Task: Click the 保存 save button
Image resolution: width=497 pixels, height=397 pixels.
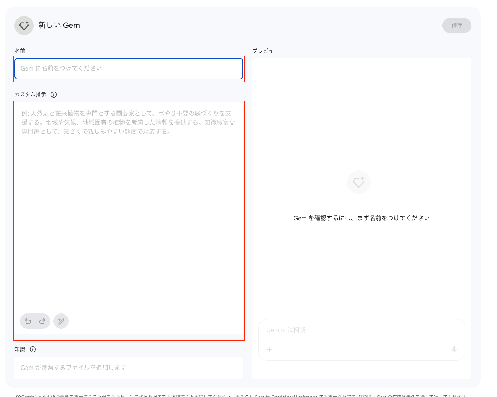Action: 457,26
